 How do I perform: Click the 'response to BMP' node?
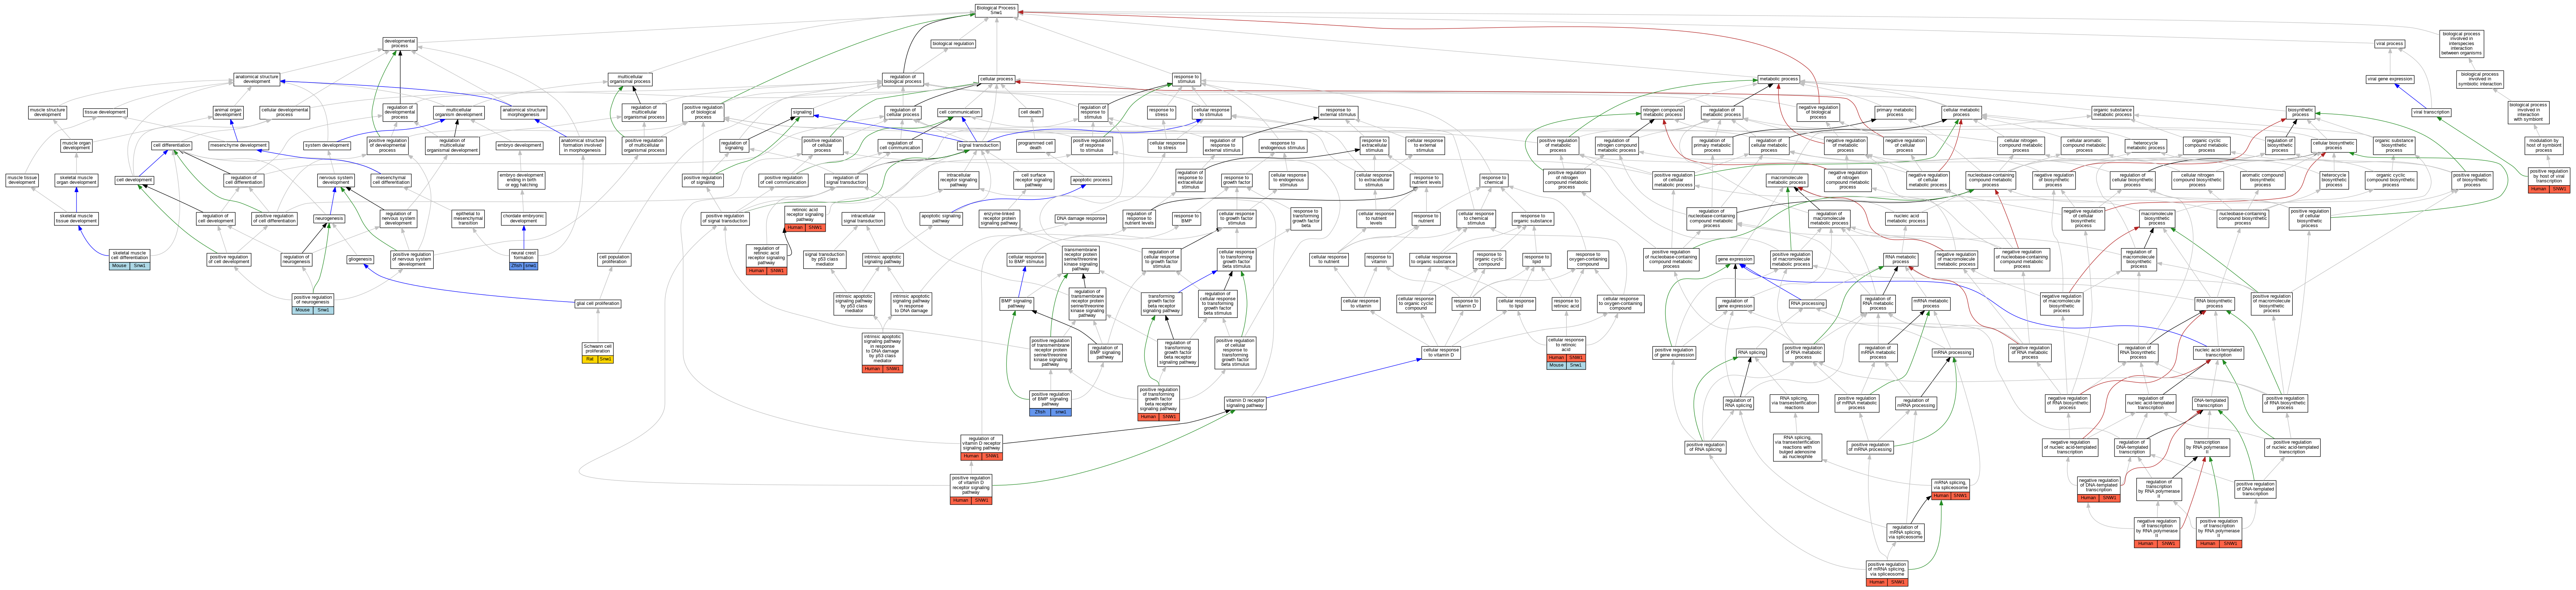(x=1186, y=219)
